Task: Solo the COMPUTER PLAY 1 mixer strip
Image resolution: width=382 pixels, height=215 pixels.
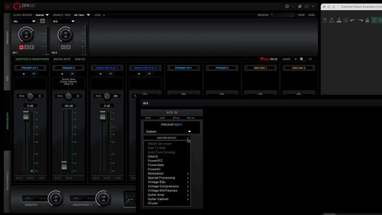Action: click(x=96, y=179)
